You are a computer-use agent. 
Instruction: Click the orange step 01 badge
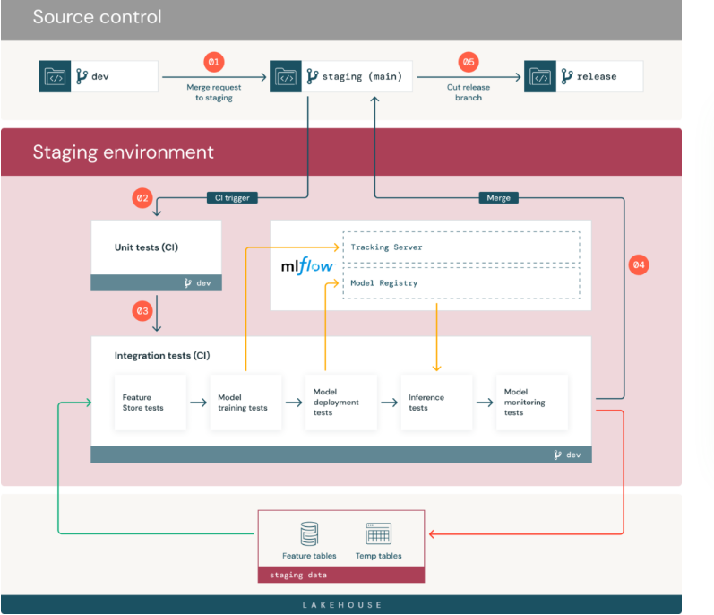213,62
